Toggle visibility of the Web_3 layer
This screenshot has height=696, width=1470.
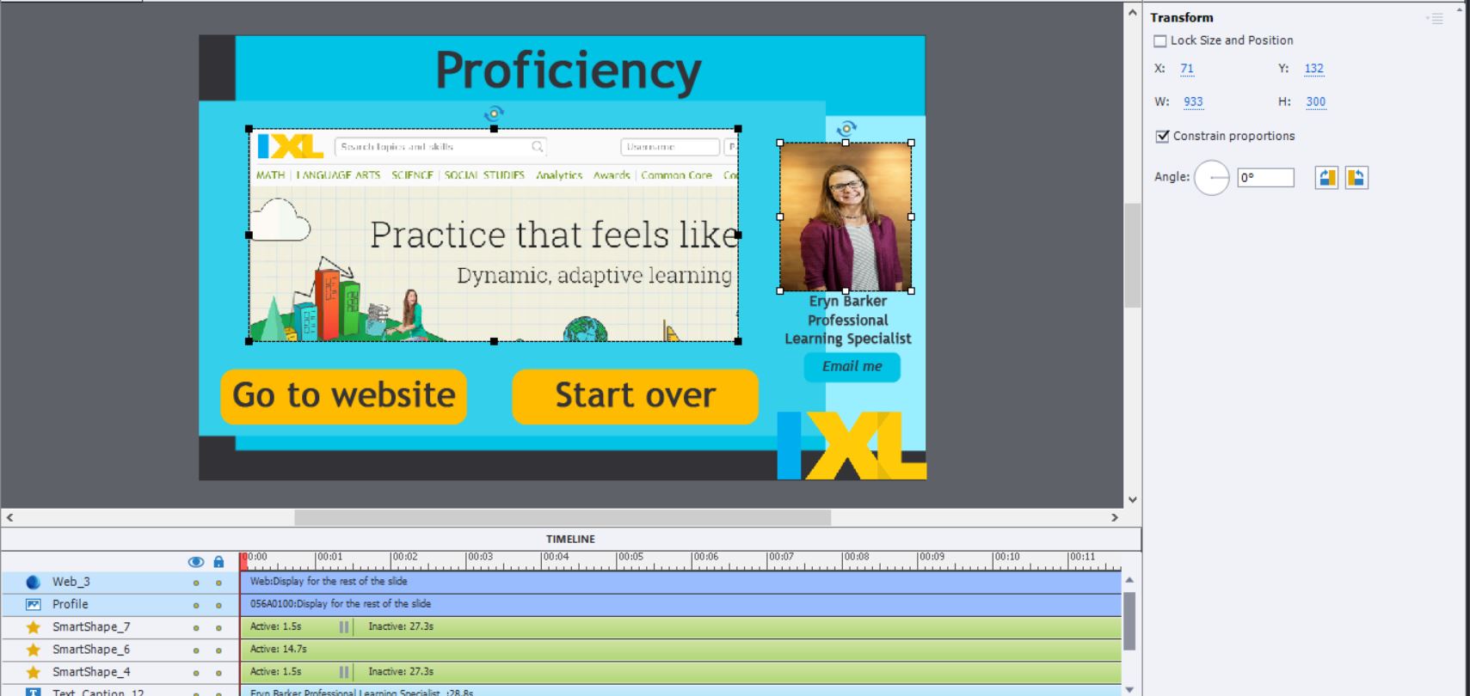click(196, 583)
